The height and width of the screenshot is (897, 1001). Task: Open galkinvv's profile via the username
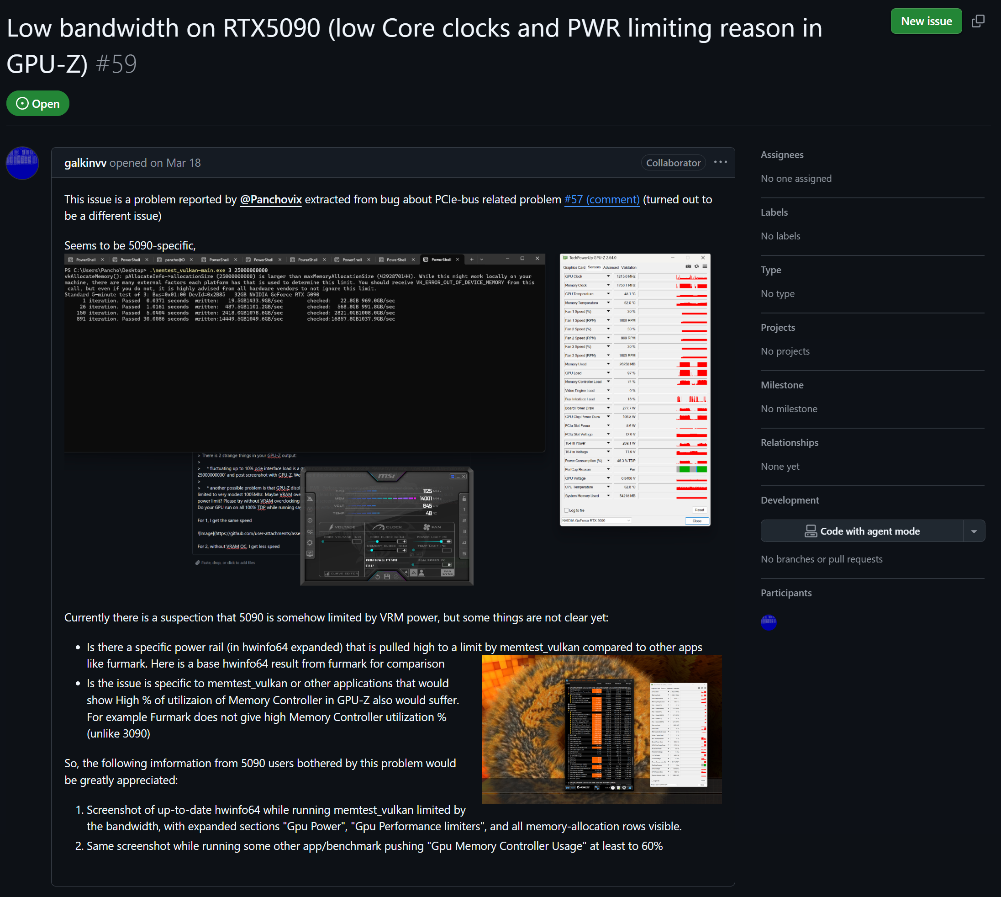[85, 163]
